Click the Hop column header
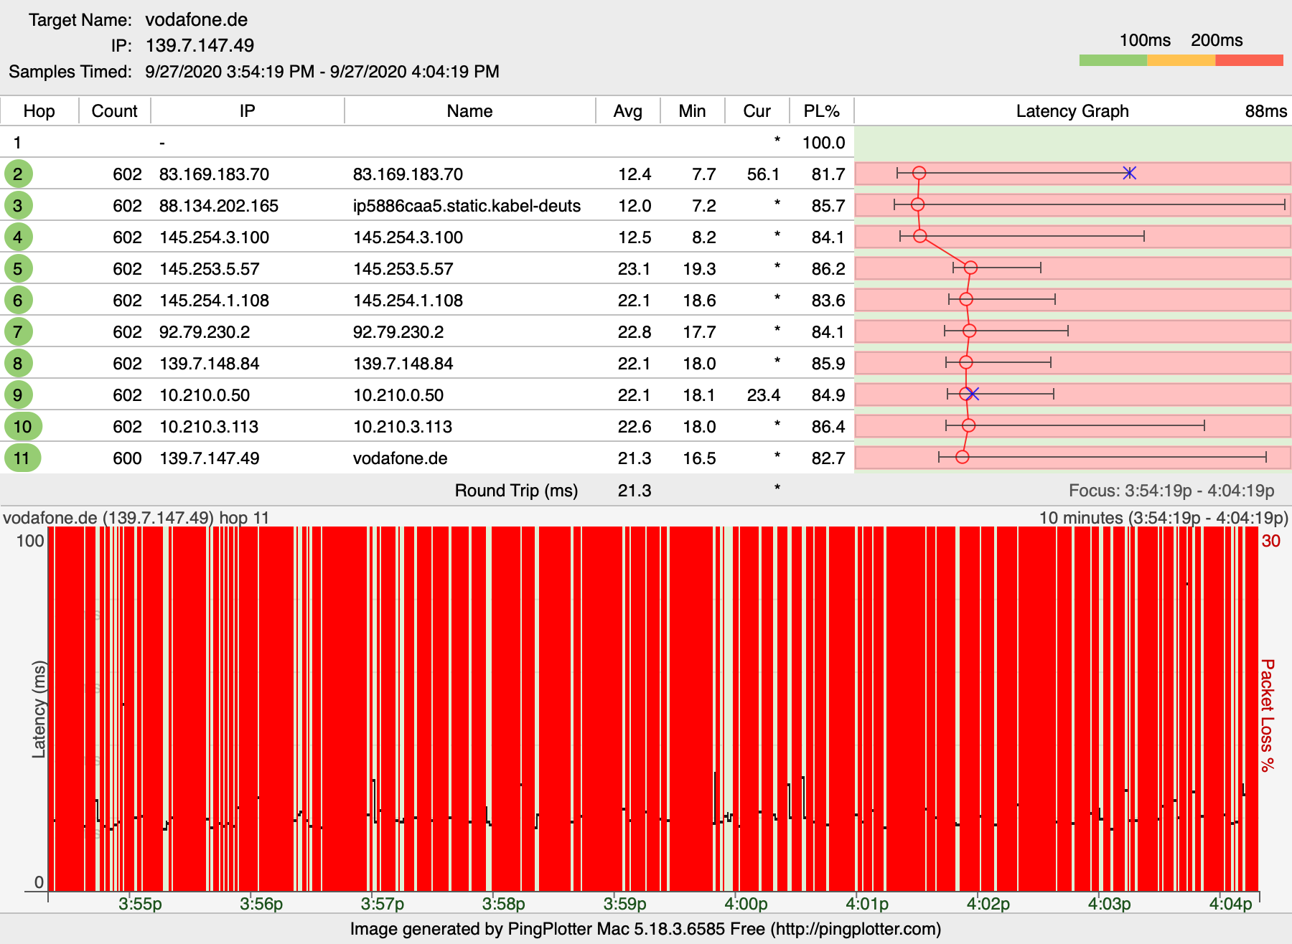The width and height of the screenshot is (1292, 944). (39, 111)
